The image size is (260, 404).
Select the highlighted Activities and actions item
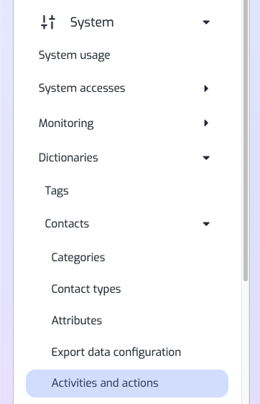[x=127, y=383]
